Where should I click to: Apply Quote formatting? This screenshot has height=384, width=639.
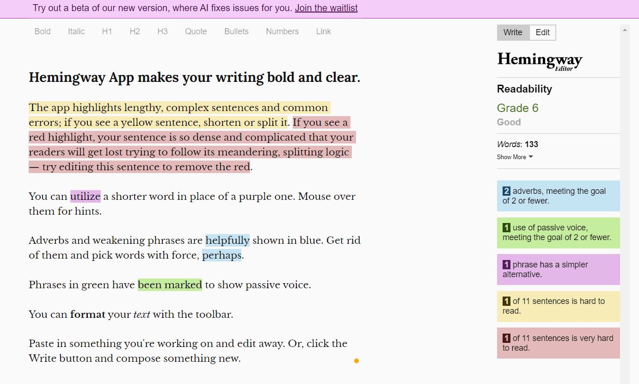coord(196,31)
